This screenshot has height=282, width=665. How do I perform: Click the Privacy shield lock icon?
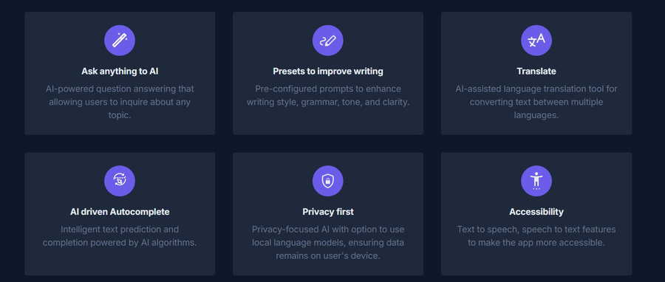point(328,181)
